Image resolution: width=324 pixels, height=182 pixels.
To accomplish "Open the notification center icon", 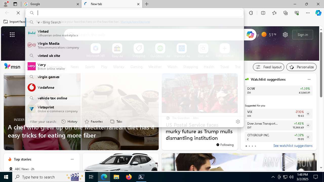I will click(x=316, y=177).
